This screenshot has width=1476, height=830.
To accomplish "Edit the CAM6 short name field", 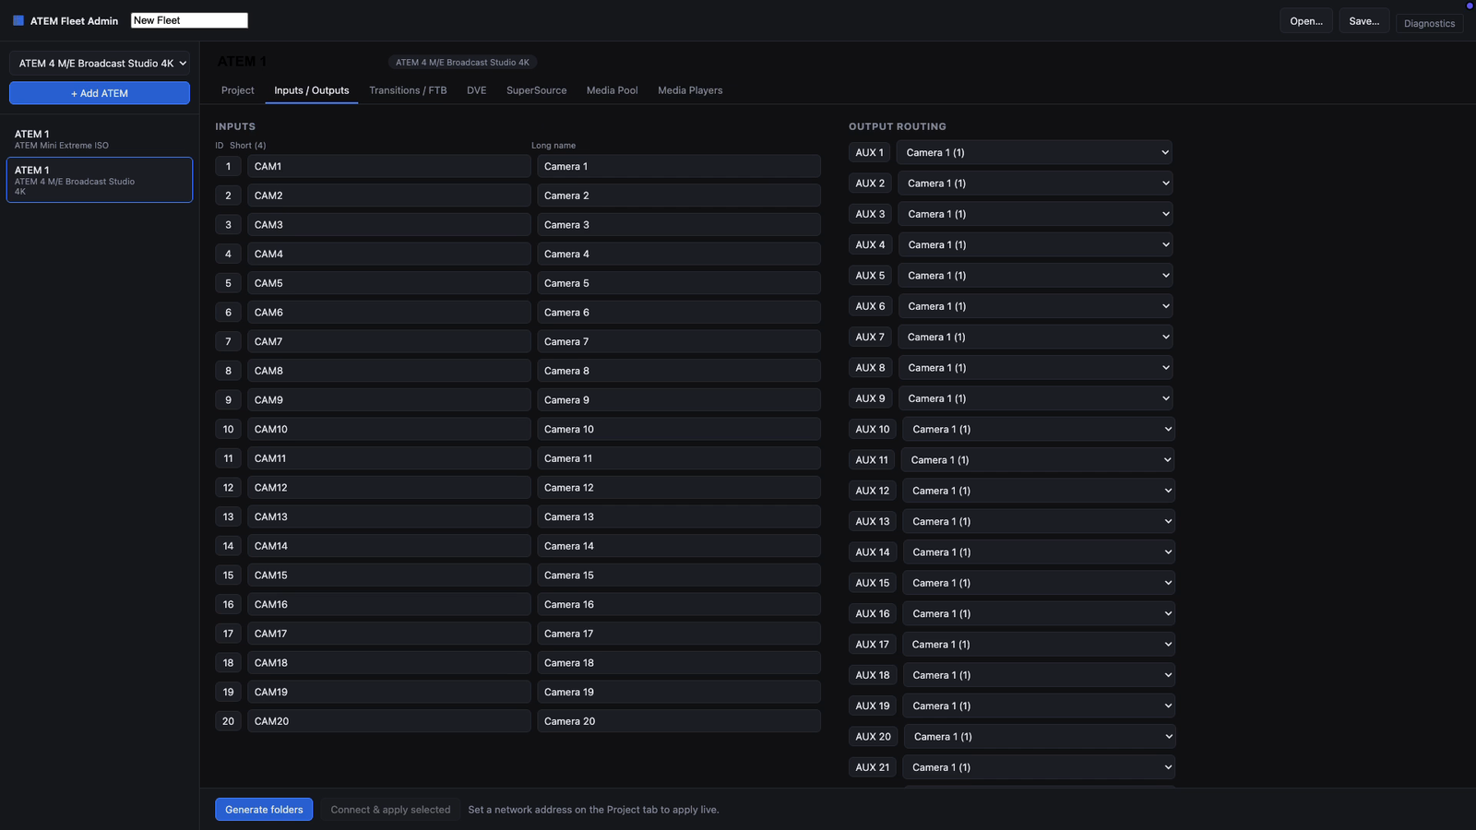I will [388, 313].
